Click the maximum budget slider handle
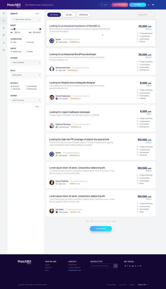 [x=40, y=29]
